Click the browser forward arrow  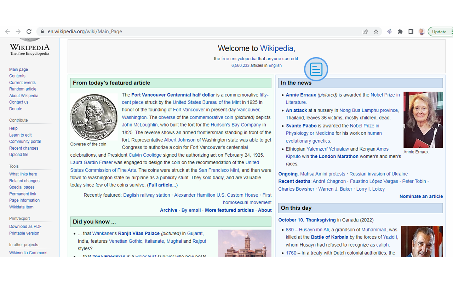click(x=18, y=31)
